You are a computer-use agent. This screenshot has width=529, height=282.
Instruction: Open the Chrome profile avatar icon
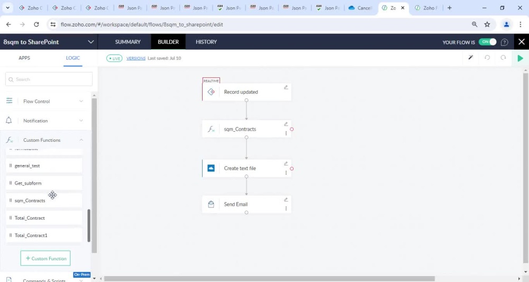[506, 24]
